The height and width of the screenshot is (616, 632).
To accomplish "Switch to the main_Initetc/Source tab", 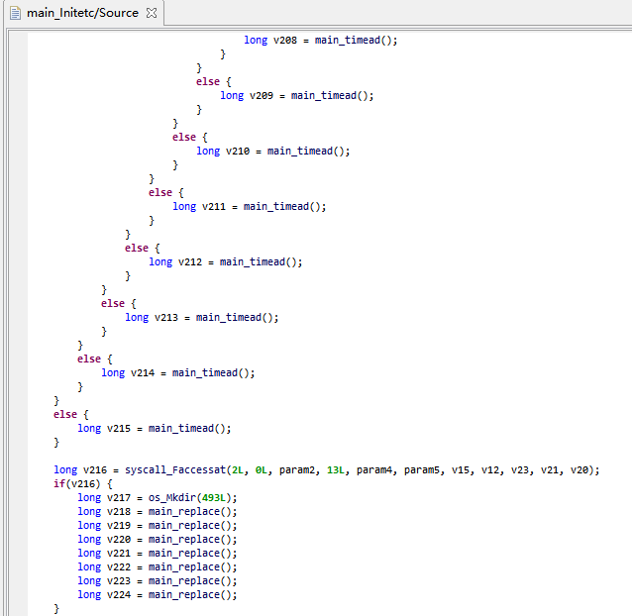I will [x=83, y=14].
